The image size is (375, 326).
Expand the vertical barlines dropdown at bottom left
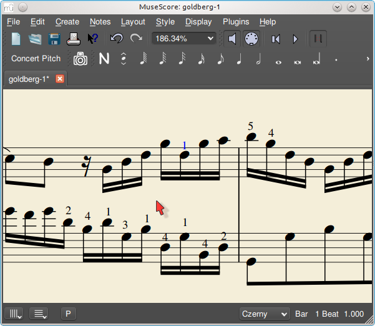point(15,314)
